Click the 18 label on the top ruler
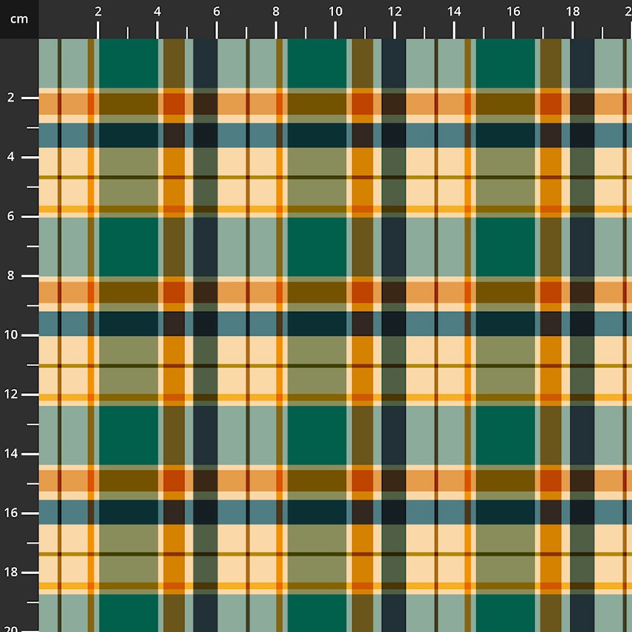The width and height of the screenshot is (632, 632). tap(573, 11)
